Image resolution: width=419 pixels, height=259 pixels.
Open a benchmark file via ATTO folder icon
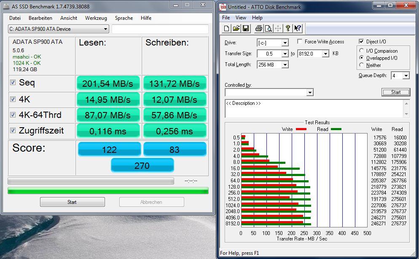point(236,28)
